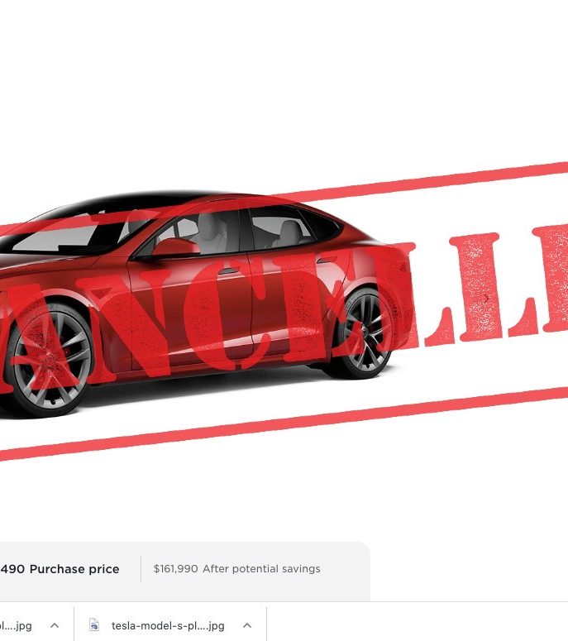Click the JPG file icon in downloads bar
Image resolution: width=568 pixels, height=641 pixels.
point(94,625)
